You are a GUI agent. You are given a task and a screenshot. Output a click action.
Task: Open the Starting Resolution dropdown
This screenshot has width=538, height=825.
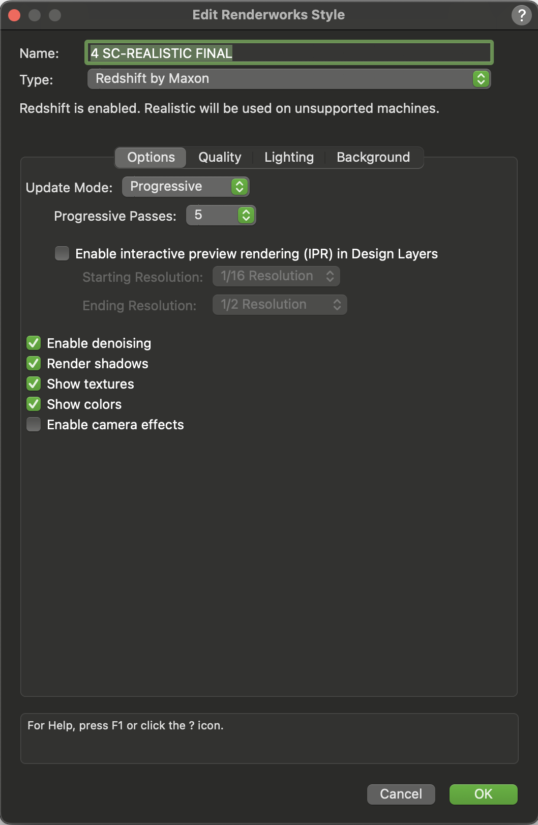coord(276,276)
